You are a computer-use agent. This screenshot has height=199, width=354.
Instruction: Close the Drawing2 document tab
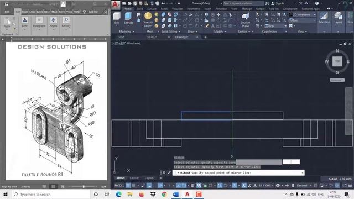(197, 37)
